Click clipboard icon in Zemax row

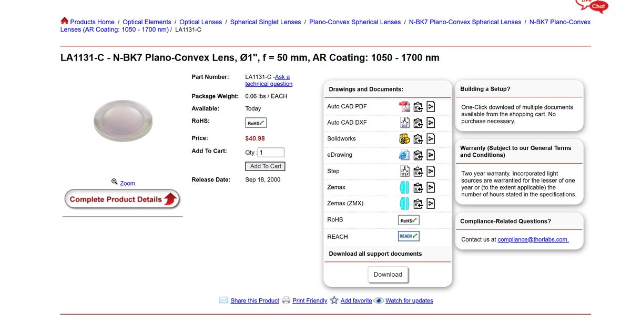click(418, 188)
